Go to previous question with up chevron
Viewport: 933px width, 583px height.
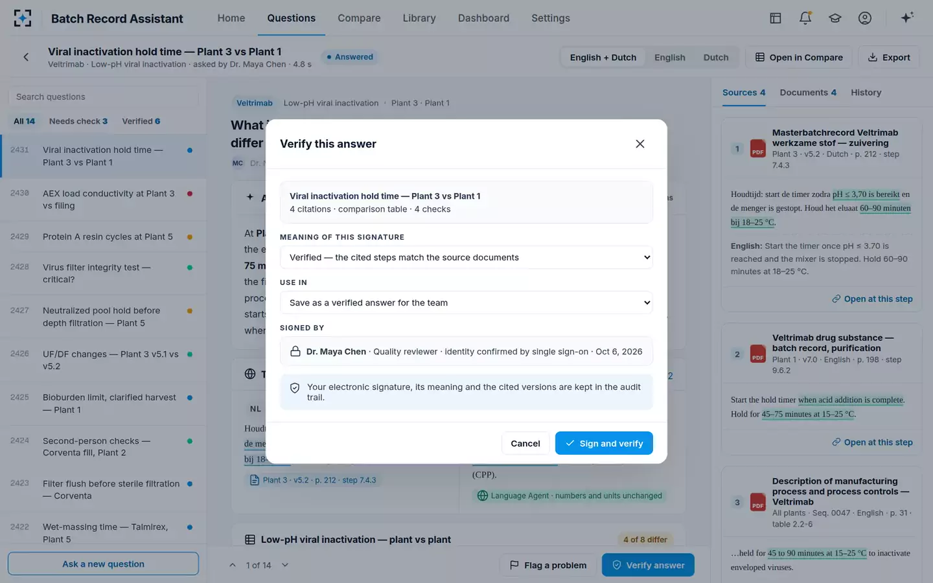click(233, 566)
